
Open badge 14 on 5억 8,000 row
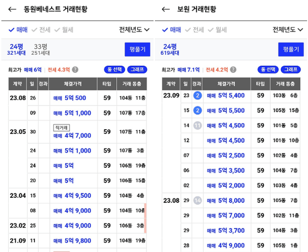(x=197, y=200)
